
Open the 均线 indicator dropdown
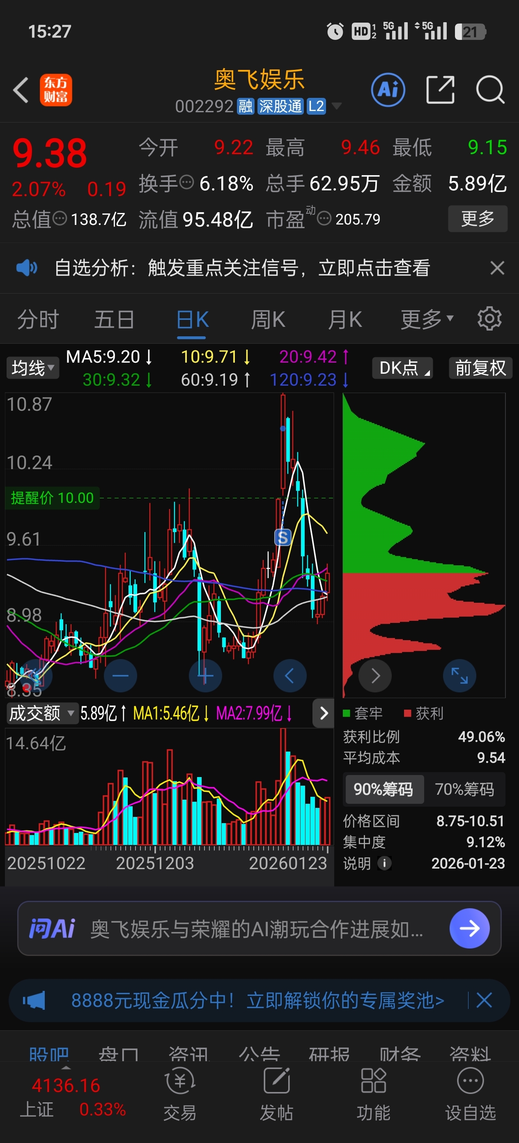[x=33, y=368]
